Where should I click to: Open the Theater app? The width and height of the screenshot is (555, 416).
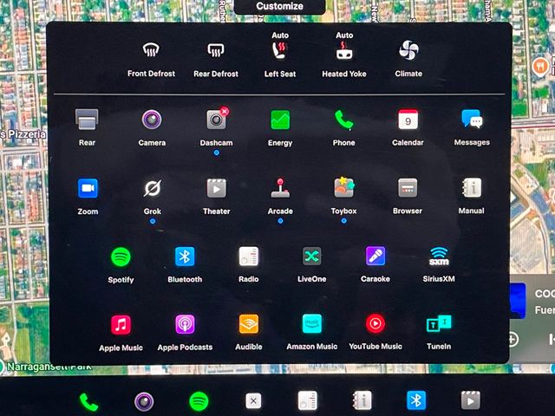click(x=216, y=189)
